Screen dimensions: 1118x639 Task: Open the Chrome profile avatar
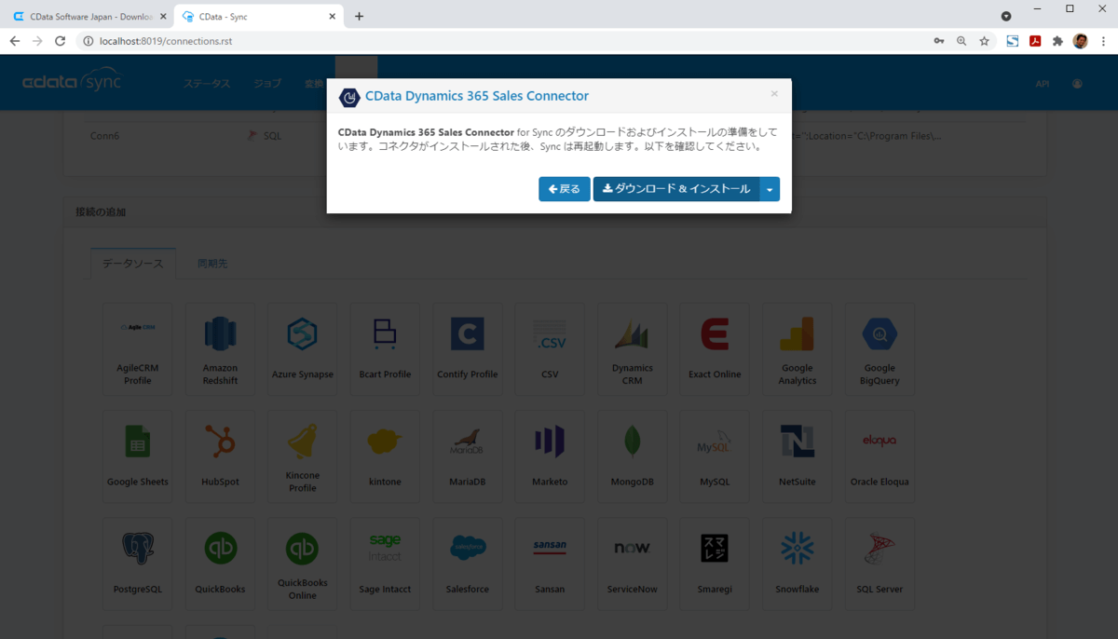(x=1081, y=41)
